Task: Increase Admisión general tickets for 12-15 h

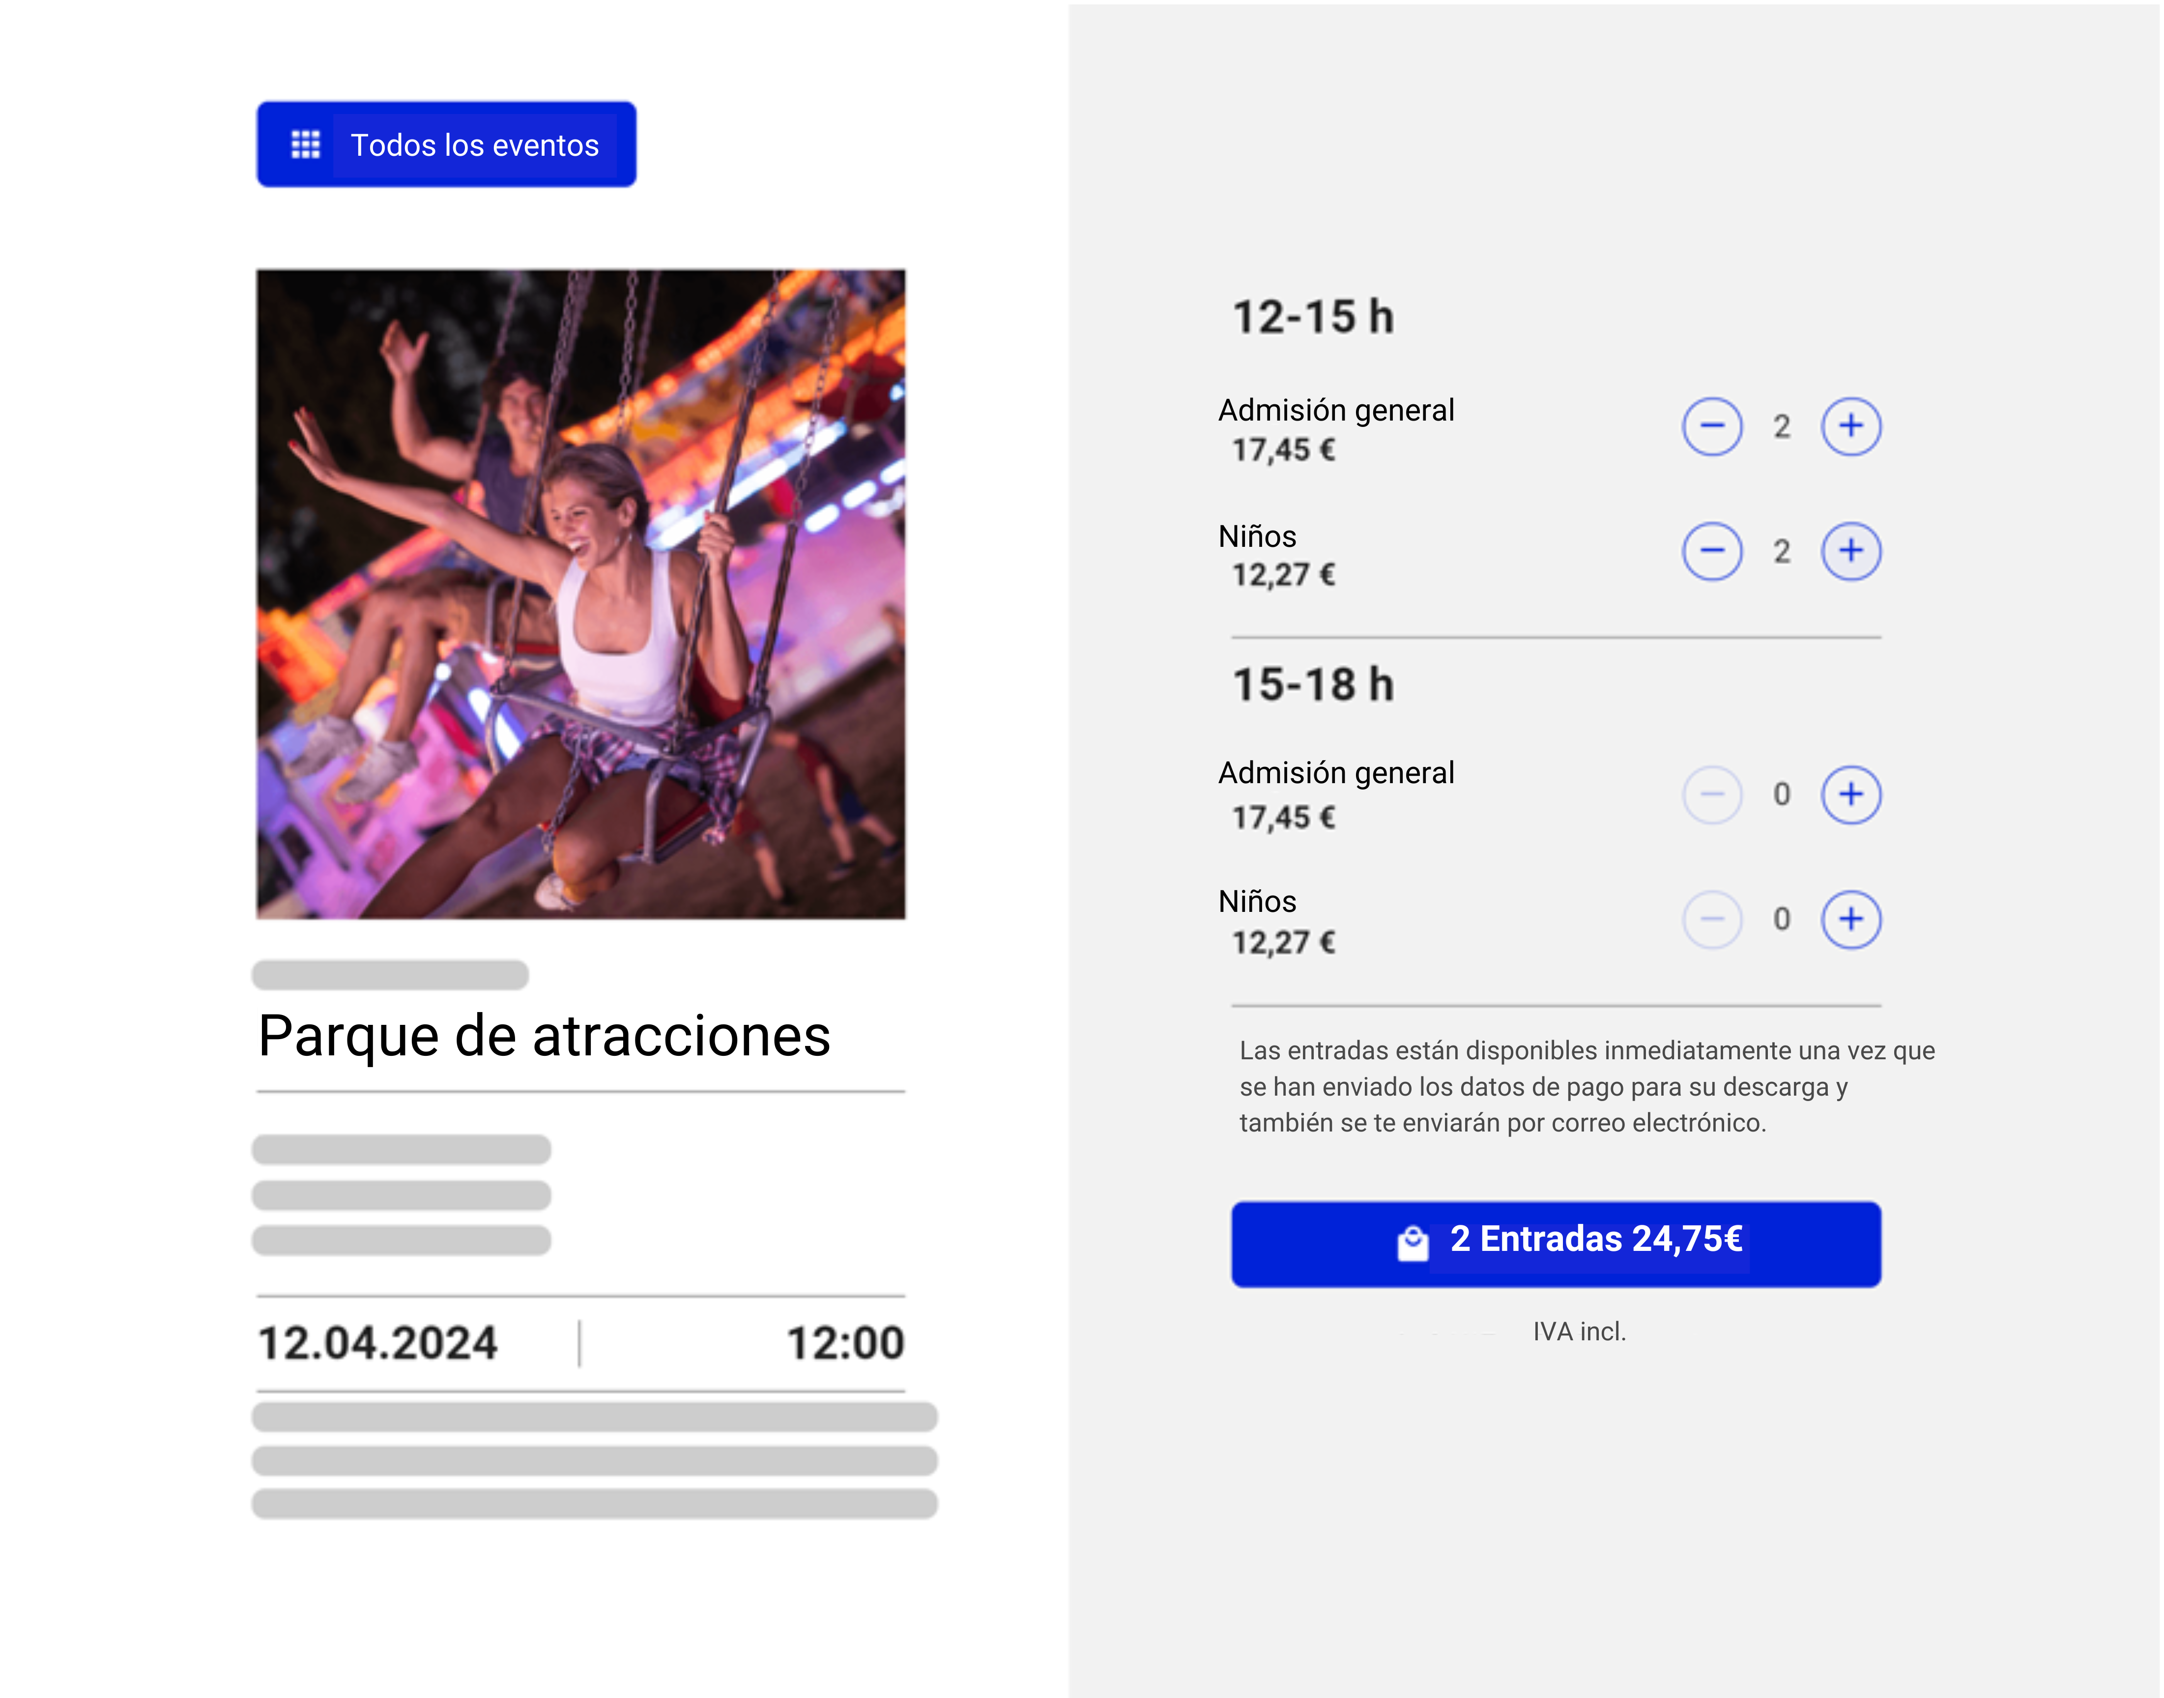Action: click(x=1850, y=426)
